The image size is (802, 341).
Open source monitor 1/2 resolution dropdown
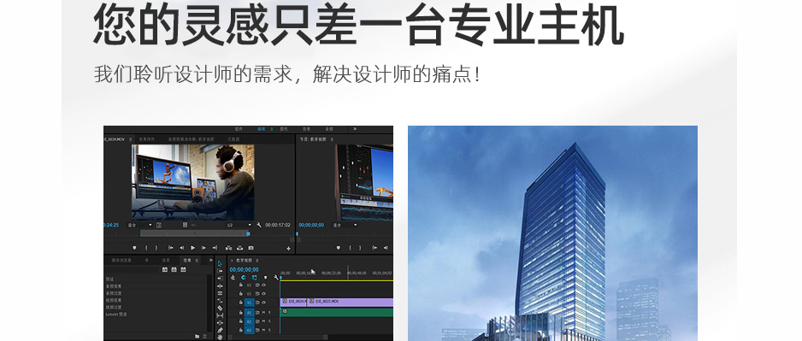pyautogui.click(x=239, y=225)
